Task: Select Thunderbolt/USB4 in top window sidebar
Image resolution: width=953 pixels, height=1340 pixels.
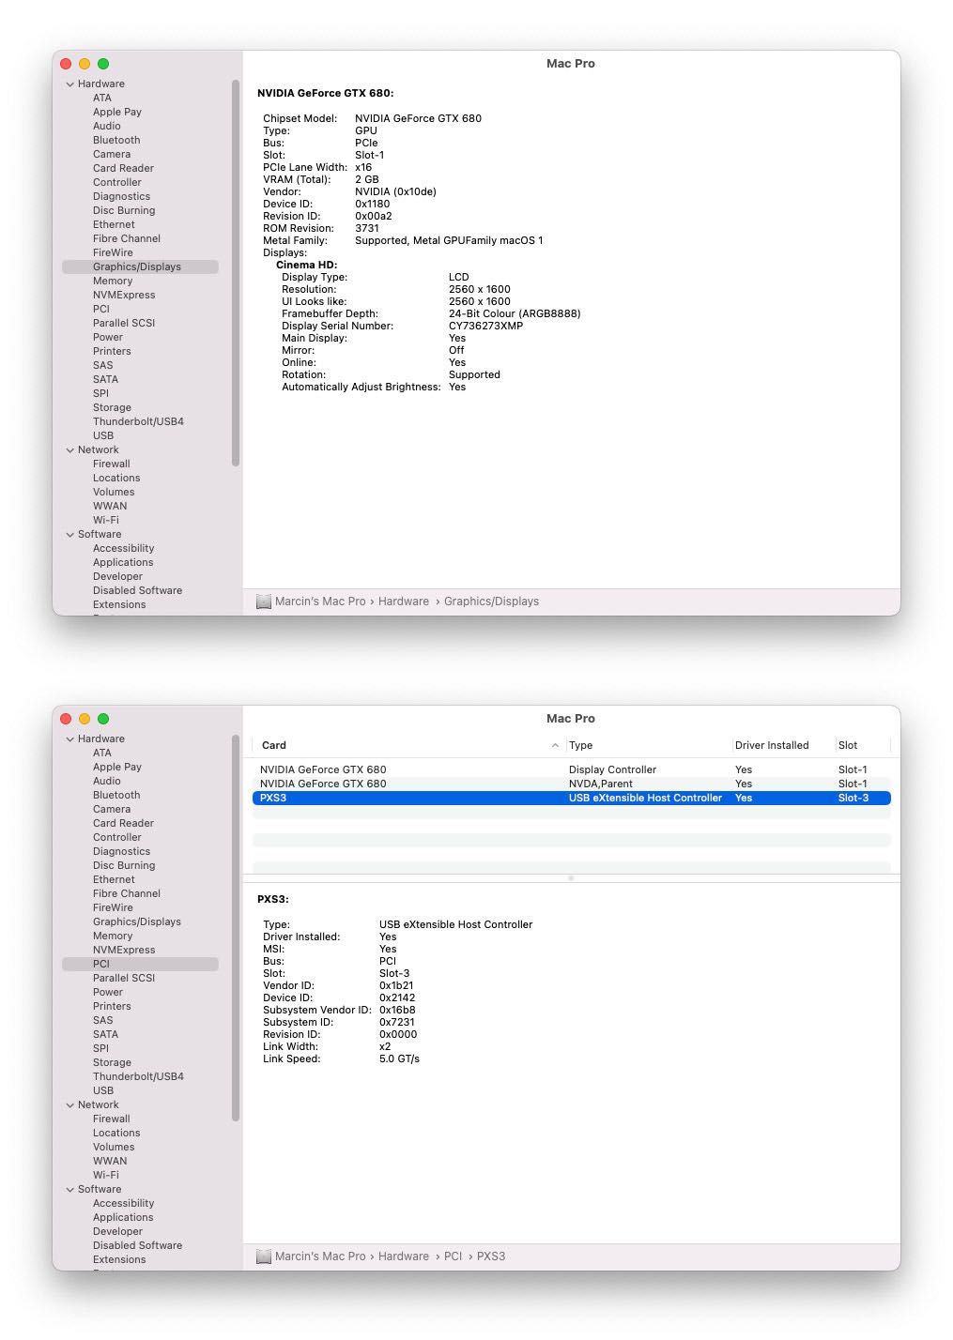Action: 138,421
